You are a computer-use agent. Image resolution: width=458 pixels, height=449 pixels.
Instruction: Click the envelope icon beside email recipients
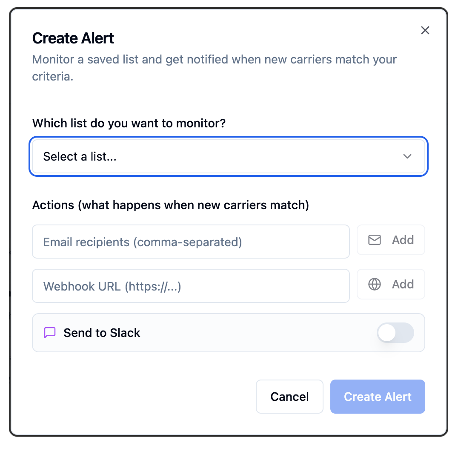click(375, 240)
